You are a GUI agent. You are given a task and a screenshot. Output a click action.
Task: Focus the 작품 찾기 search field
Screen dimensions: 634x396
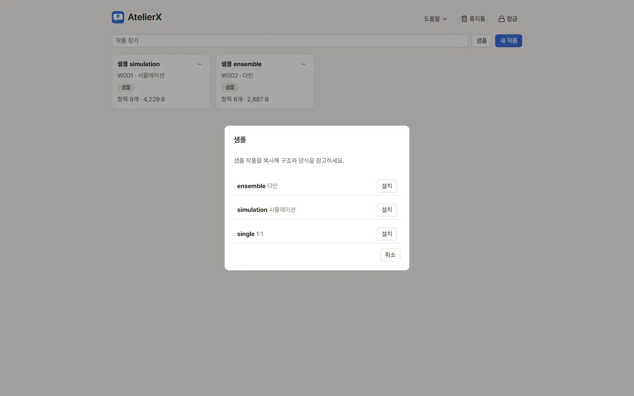290,41
